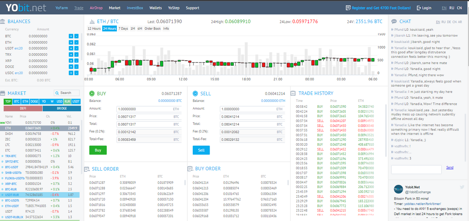Viewport: 469px width, 221px height.
Task: Open the Wallets menu item
Action: tap(156, 8)
